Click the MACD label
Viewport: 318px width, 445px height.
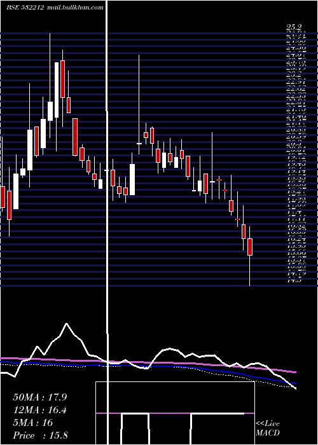[268, 433]
